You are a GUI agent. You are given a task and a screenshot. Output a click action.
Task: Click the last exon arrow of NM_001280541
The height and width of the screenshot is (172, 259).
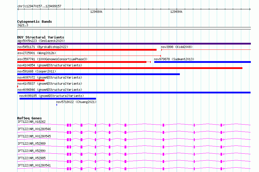click(223, 169)
